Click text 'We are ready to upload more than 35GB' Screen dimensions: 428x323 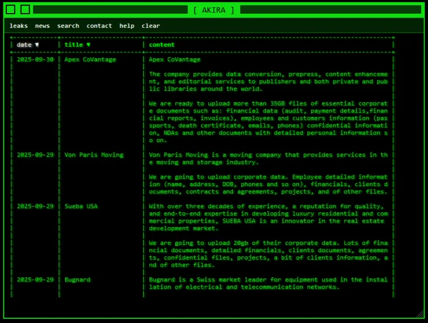pyautogui.click(x=217, y=103)
